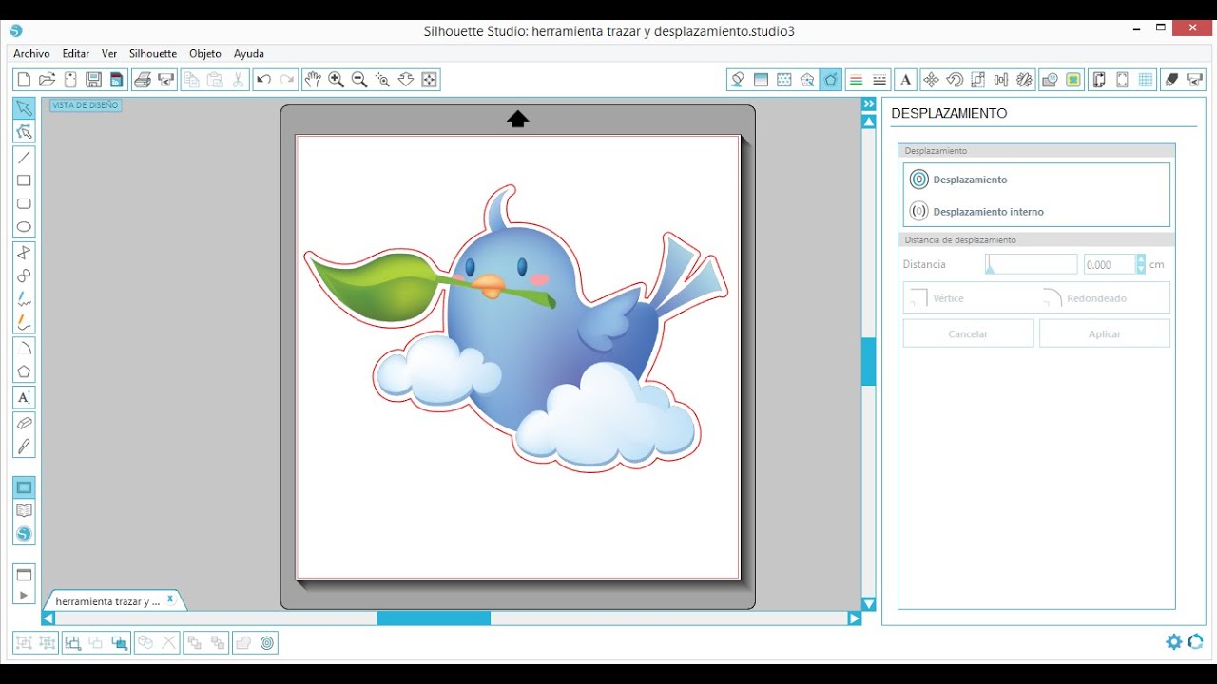Open the Ver menu
This screenshot has height=684, width=1217.
click(x=109, y=54)
